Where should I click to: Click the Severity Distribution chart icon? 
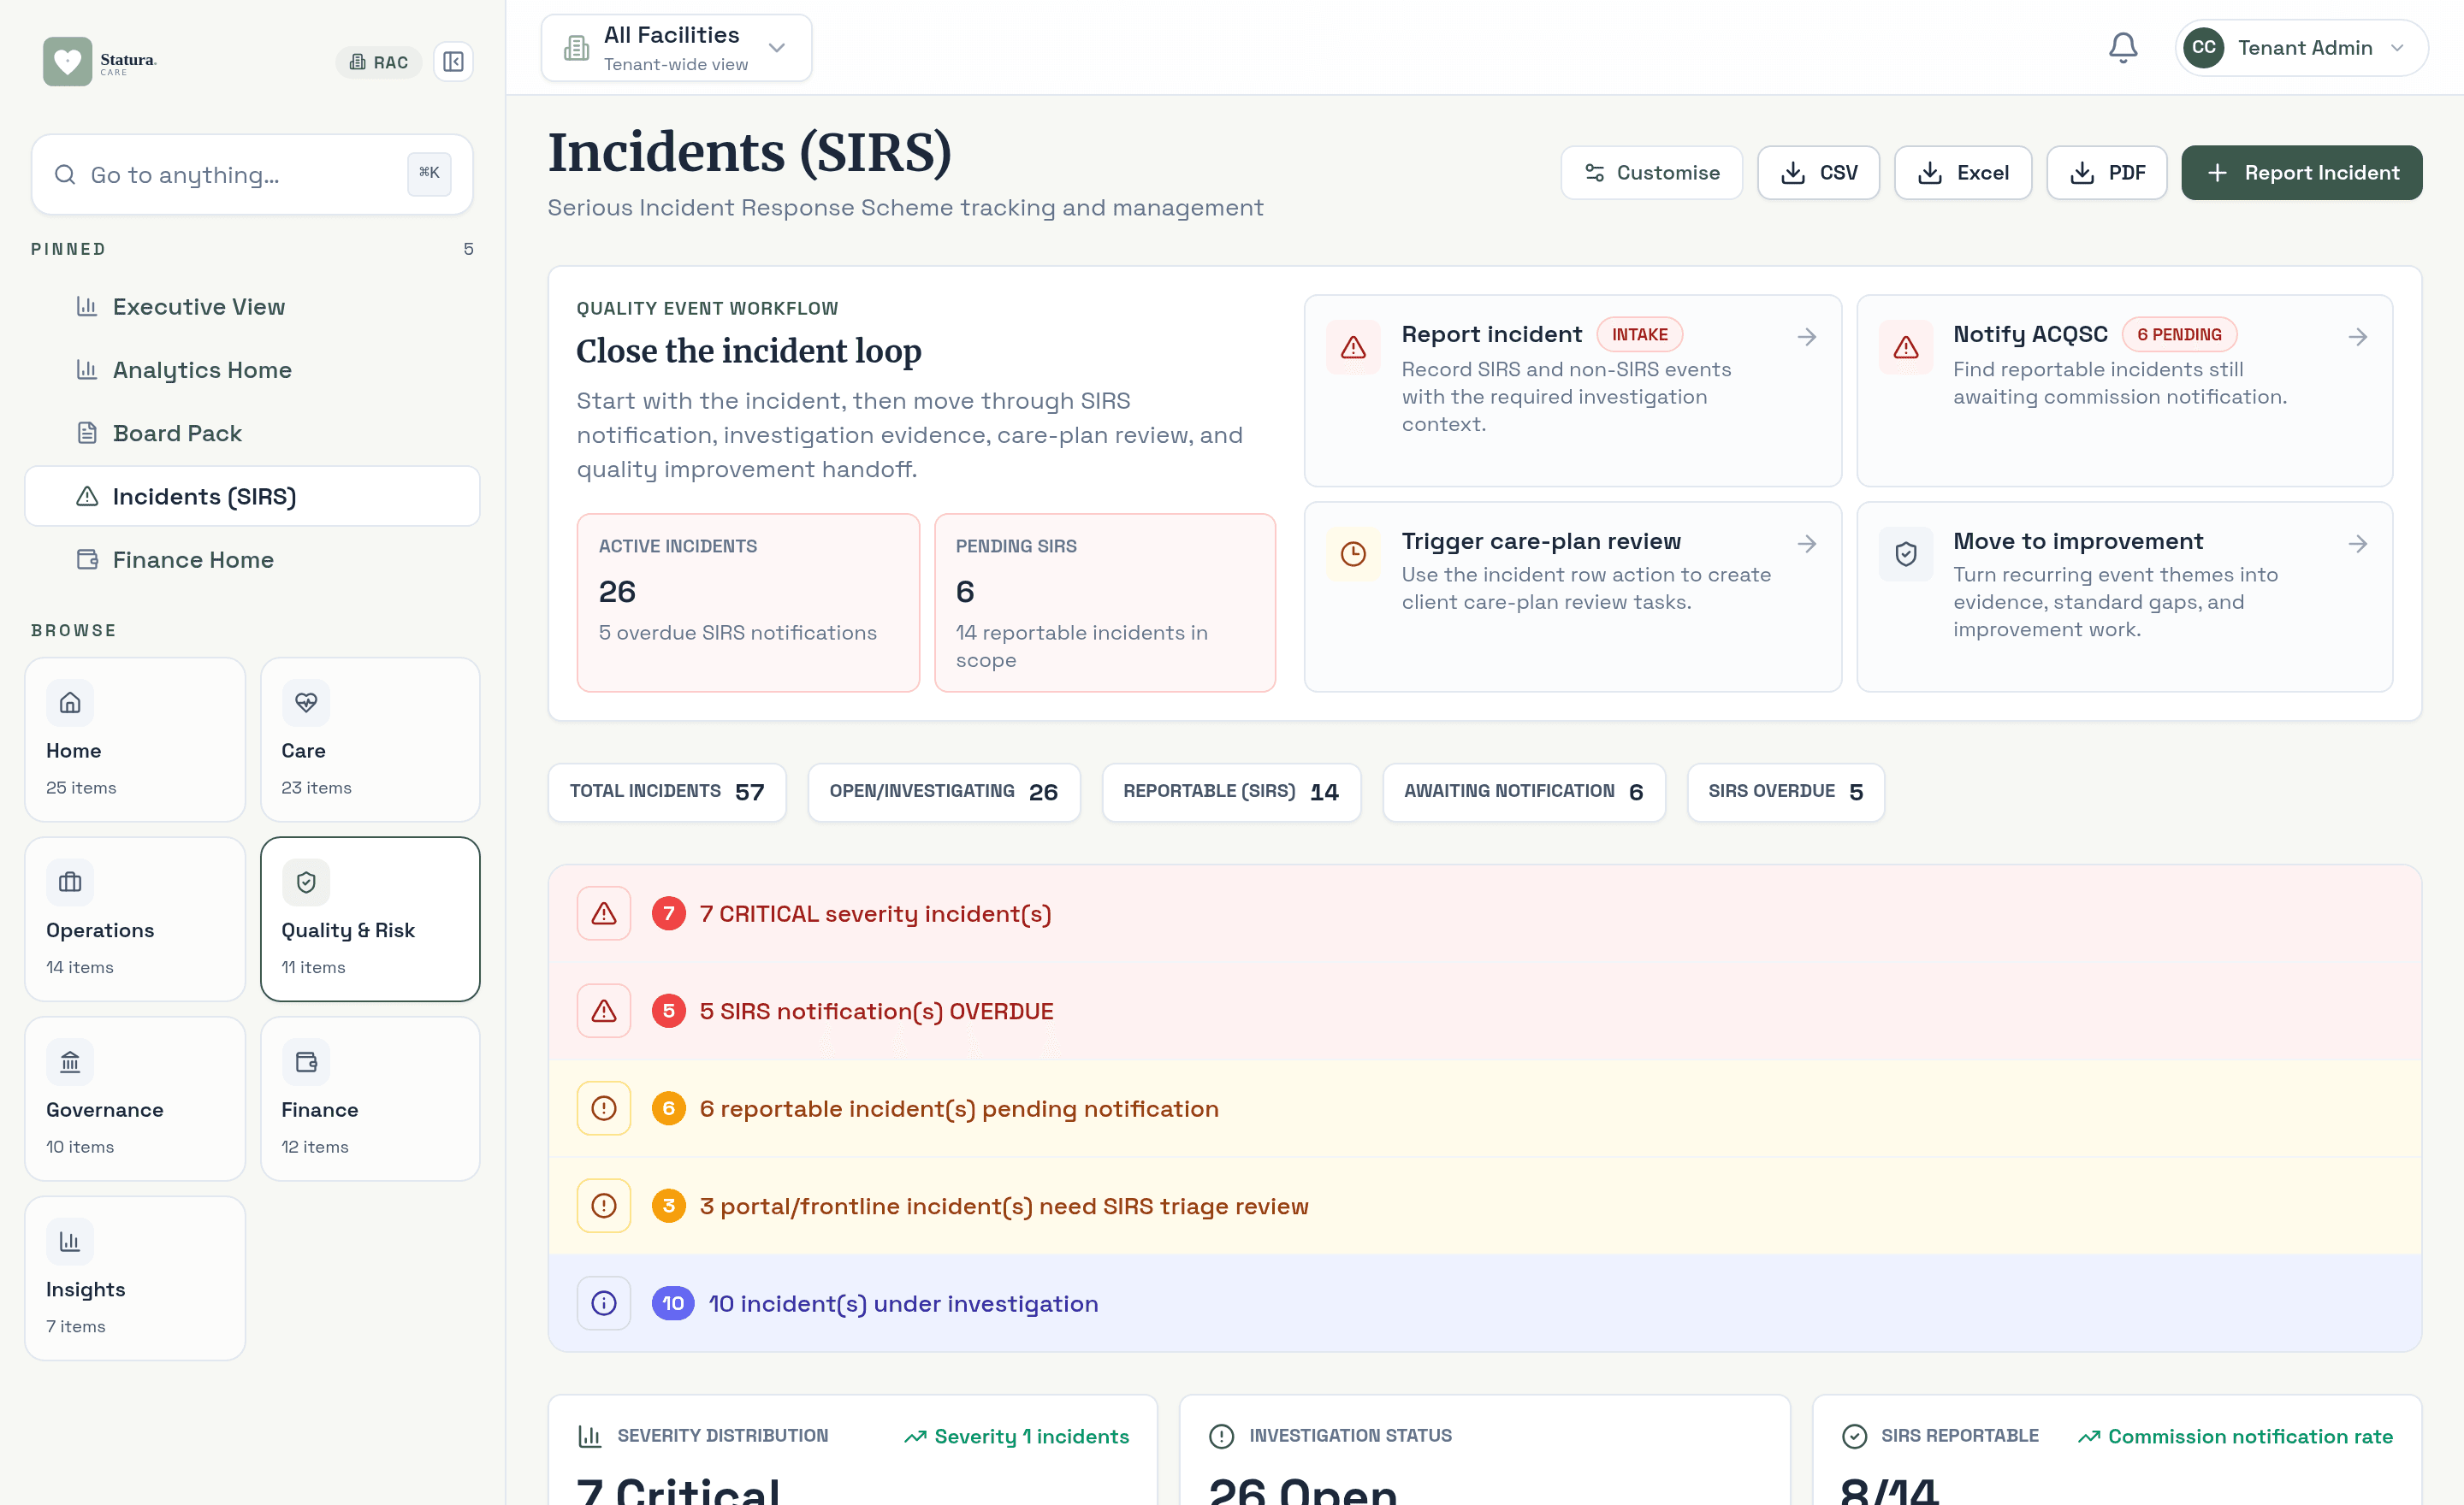click(590, 1436)
